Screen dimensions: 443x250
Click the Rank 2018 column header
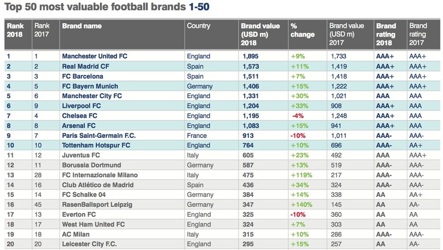(x=15, y=30)
